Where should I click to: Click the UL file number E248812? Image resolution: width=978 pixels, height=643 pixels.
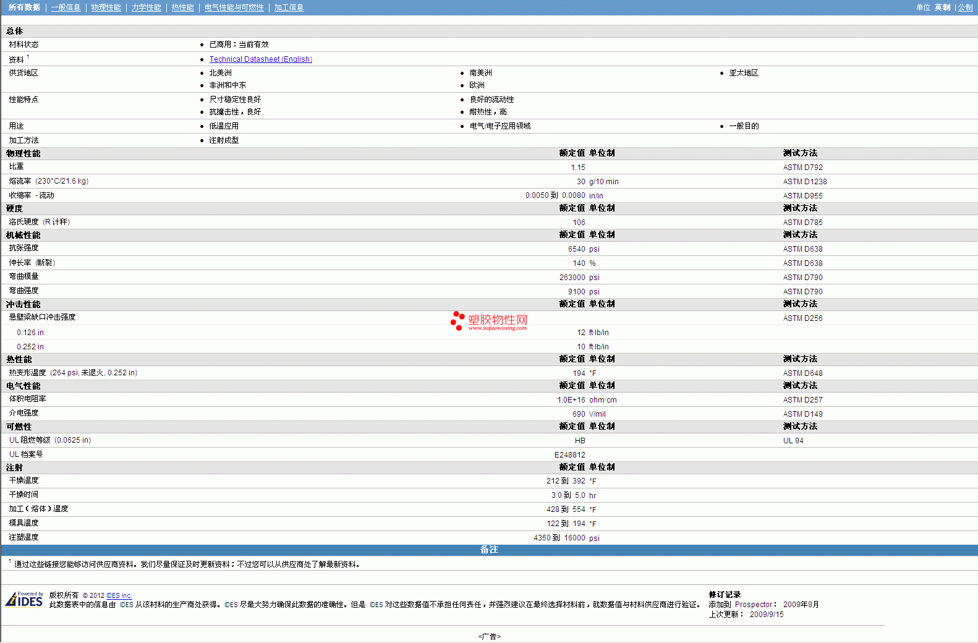tap(569, 455)
